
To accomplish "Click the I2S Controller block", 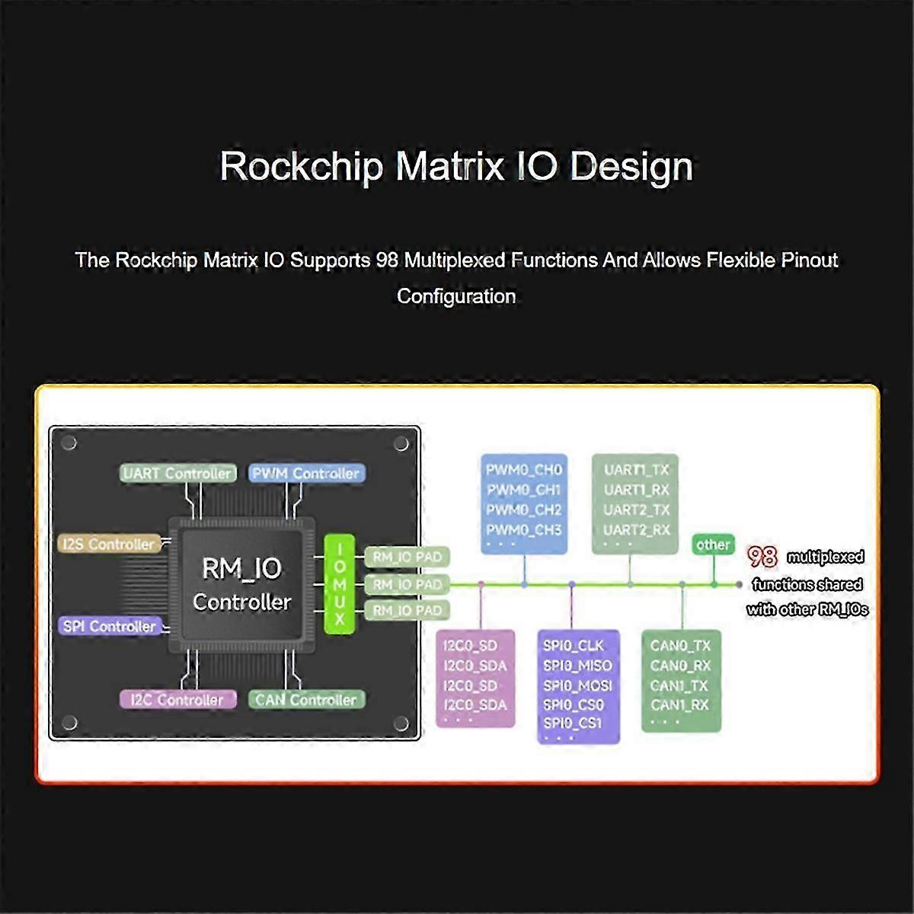I will [110, 544].
